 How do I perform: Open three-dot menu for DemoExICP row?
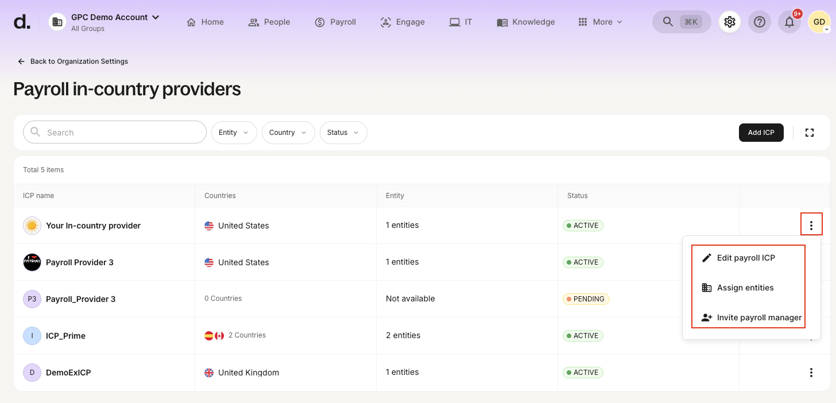811,373
